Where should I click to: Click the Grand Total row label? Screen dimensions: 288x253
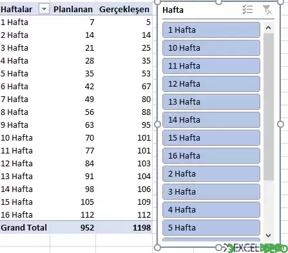24,227
